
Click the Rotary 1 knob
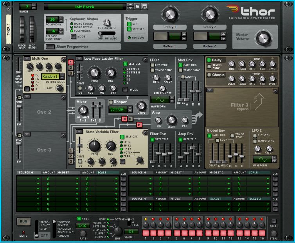coord(170,14)
